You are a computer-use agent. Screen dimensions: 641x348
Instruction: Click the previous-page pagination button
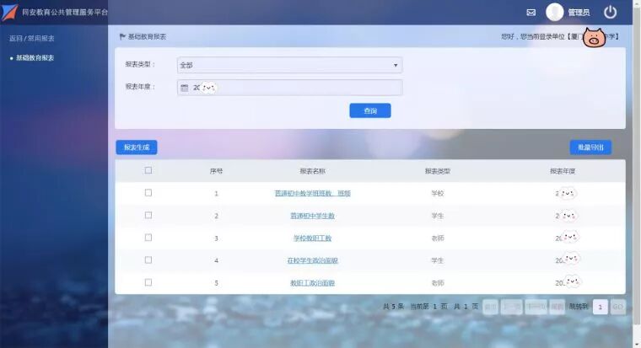coord(512,307)
